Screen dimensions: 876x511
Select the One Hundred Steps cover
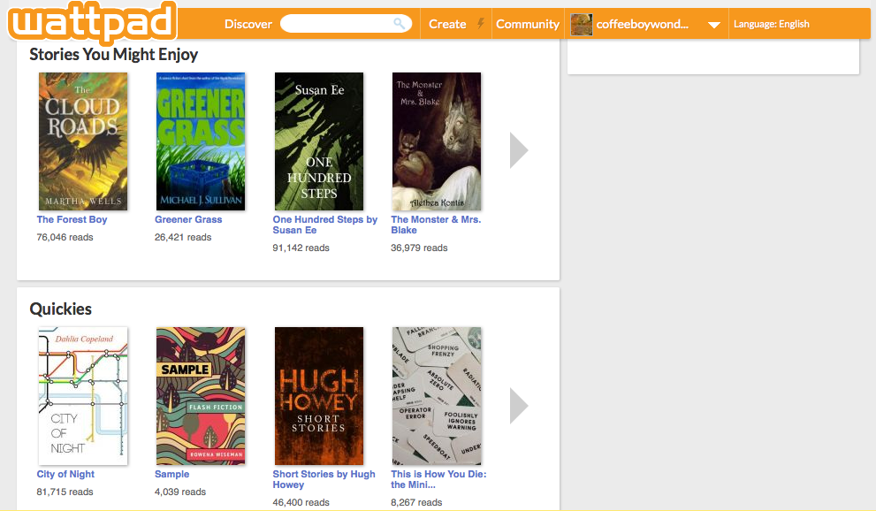319,141
